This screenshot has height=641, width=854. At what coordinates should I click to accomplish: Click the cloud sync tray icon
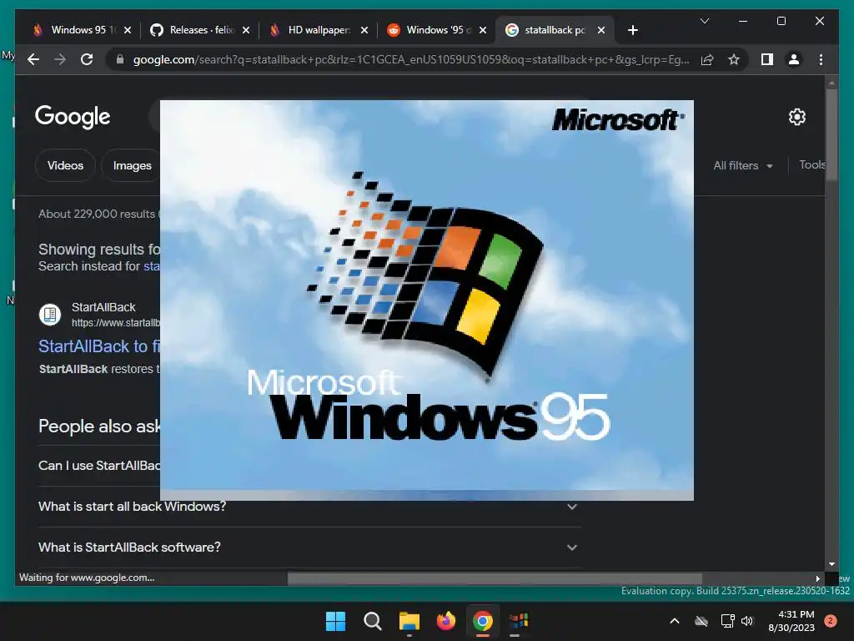tap(701, 621)
